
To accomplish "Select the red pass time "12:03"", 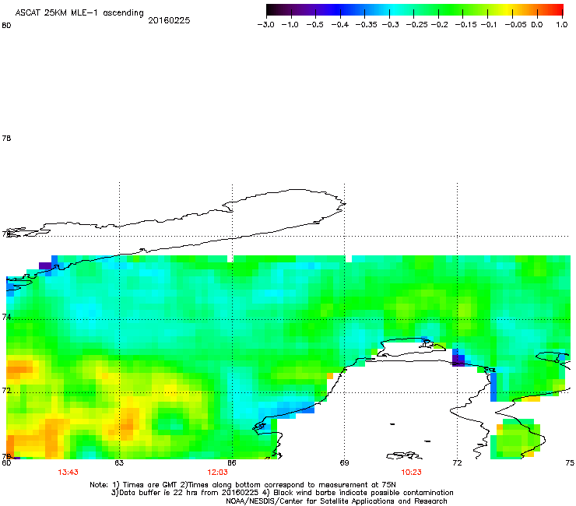I will (217, 473).
